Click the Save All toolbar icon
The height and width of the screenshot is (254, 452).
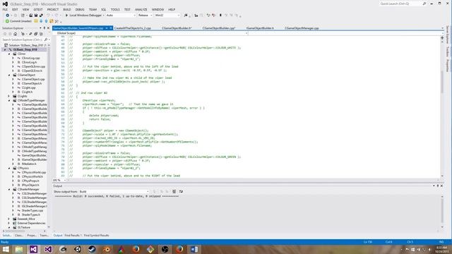click(41, 16)
